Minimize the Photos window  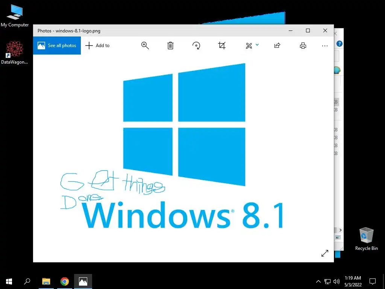[291, 31]
